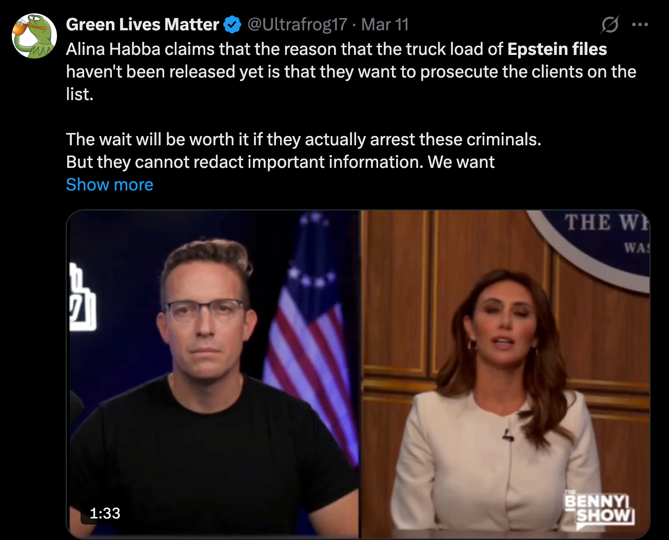Click the Benny Show watermark logo
The image size is (669, 540).
tap(599, 508)
